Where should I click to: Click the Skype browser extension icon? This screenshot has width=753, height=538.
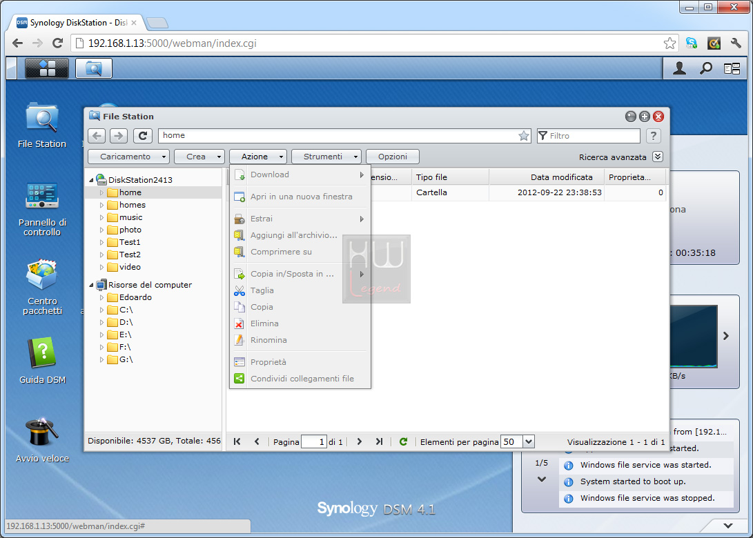tap(692, 43)
